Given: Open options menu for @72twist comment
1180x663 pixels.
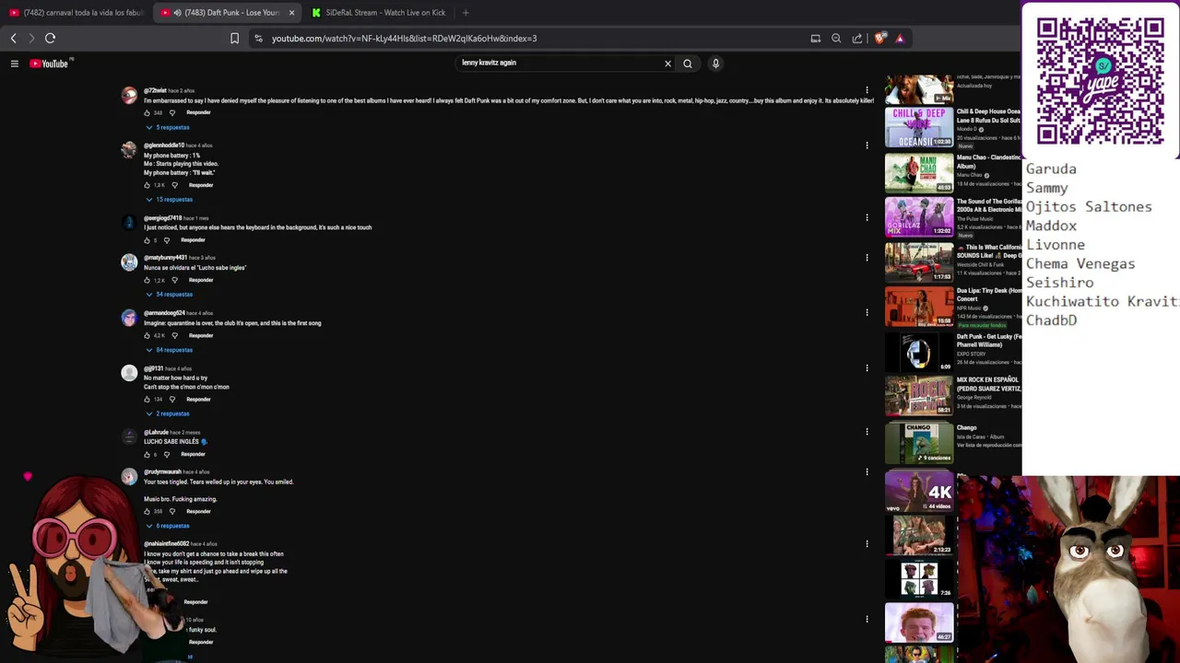Looking at the screenshot, I should click(867, 90).
